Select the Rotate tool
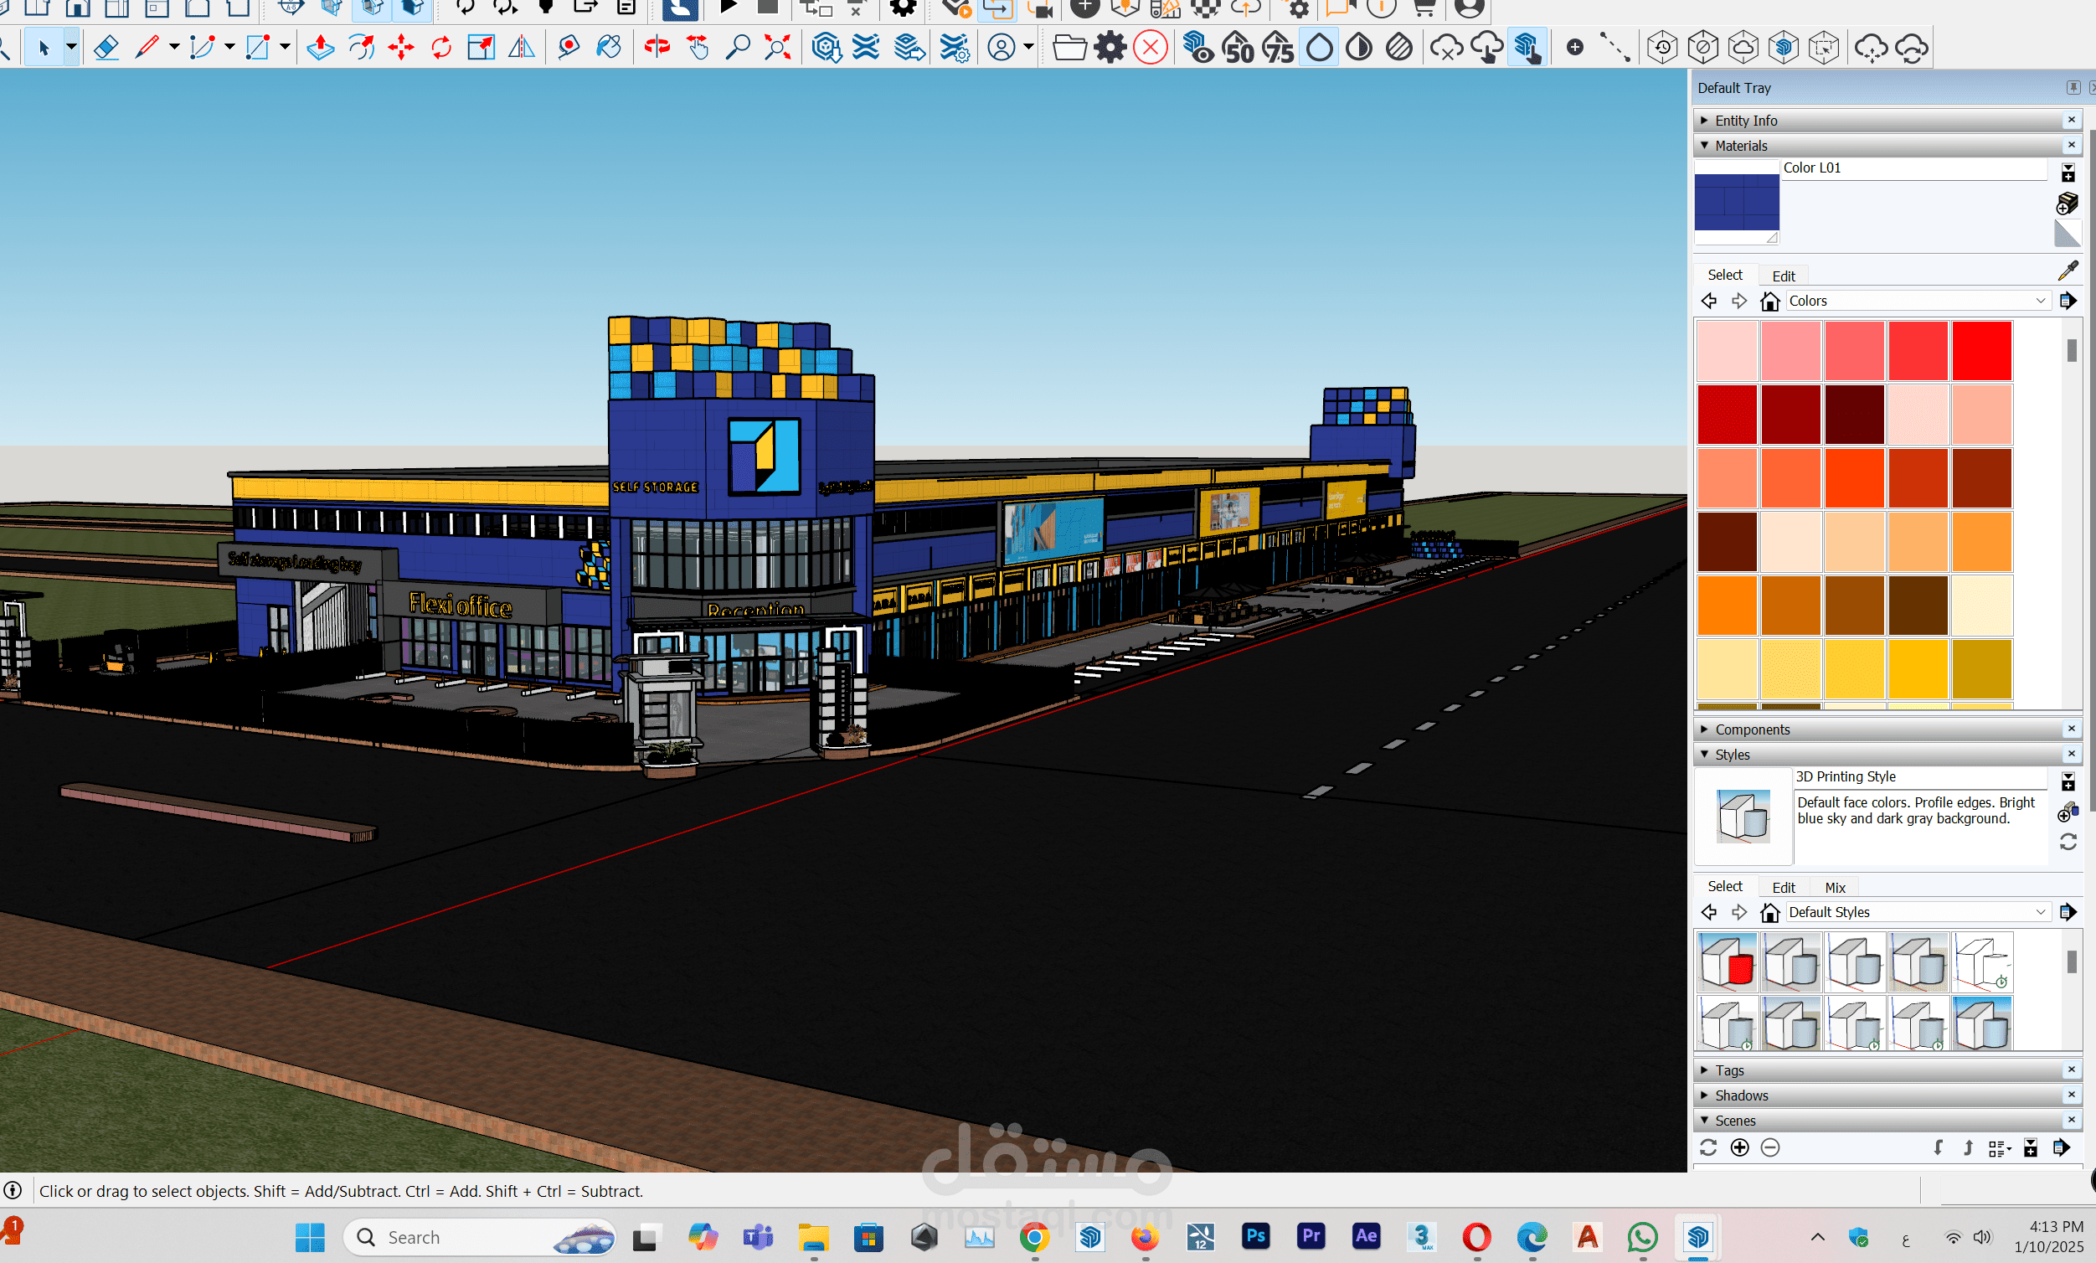This screenshot has width=2096, height=1263. point(440,47)
